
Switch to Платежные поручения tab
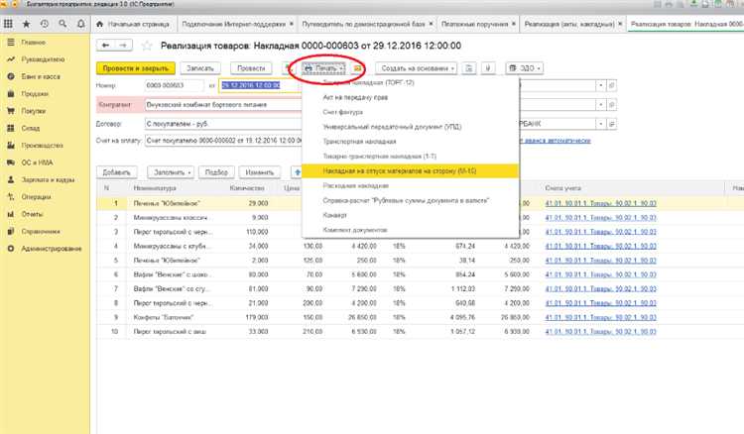point(474,24)
